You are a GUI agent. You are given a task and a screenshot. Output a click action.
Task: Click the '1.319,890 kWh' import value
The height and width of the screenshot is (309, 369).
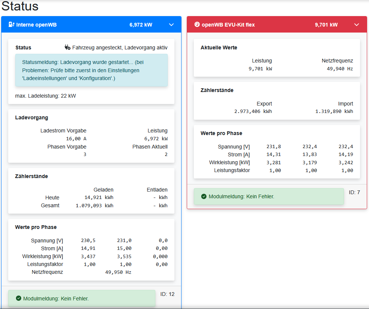click(x=334, y=111)
